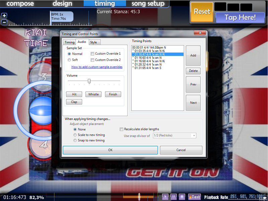Screen dimensions: 268x201
Task: Delete the selected timing point
Action: [x=193, y=71]
